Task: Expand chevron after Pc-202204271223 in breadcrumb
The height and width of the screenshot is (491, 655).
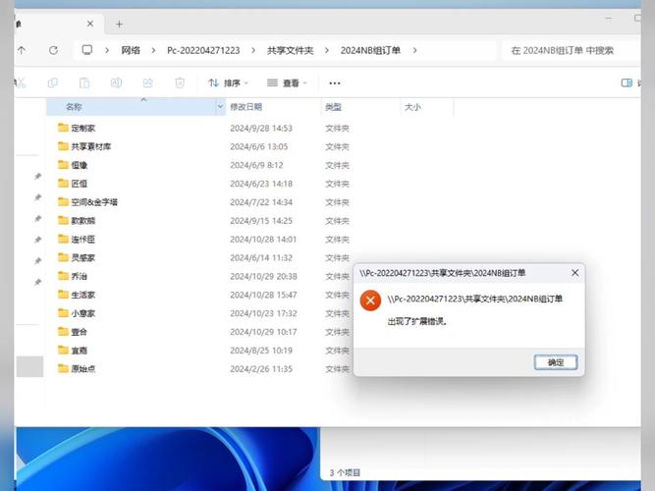Action: click(253, 50)
